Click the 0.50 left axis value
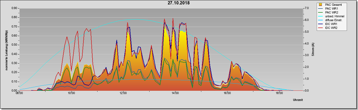The image size is (358, 110). (x=15, y=45)
